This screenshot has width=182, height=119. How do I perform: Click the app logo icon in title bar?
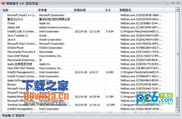3,3
